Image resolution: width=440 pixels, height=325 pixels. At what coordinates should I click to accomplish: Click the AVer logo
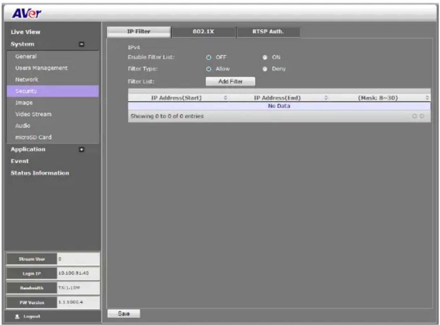point(26,14)
